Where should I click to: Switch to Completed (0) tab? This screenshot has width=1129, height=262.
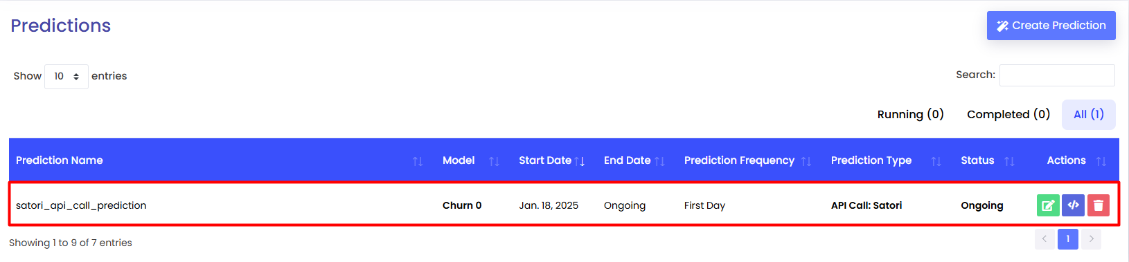(x=1008, y=115)
